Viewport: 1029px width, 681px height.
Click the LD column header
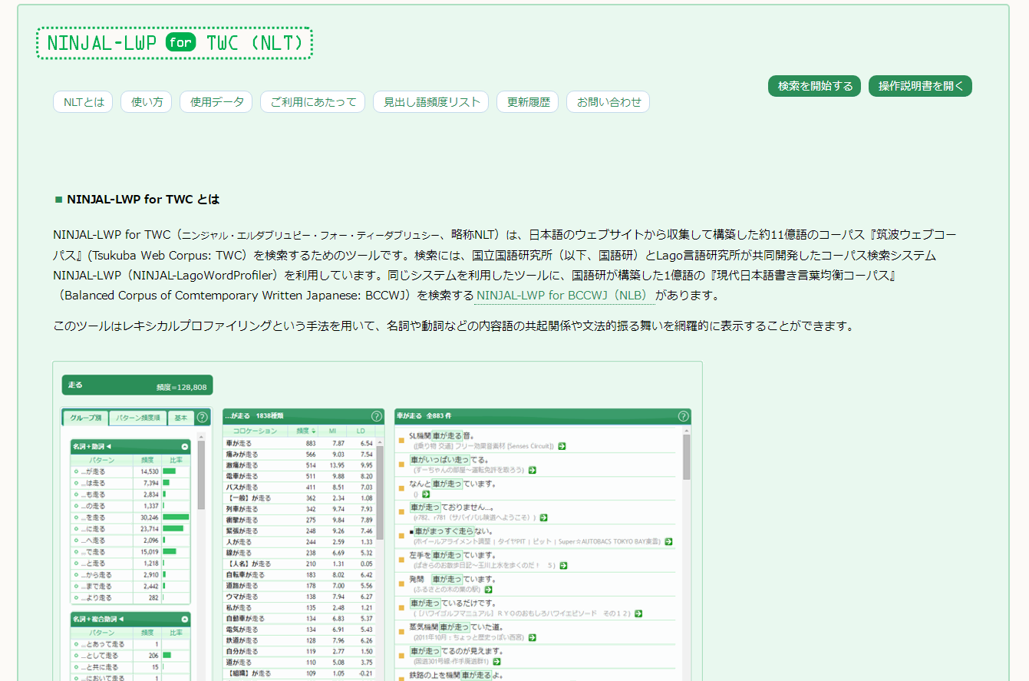tap(361, 431)
